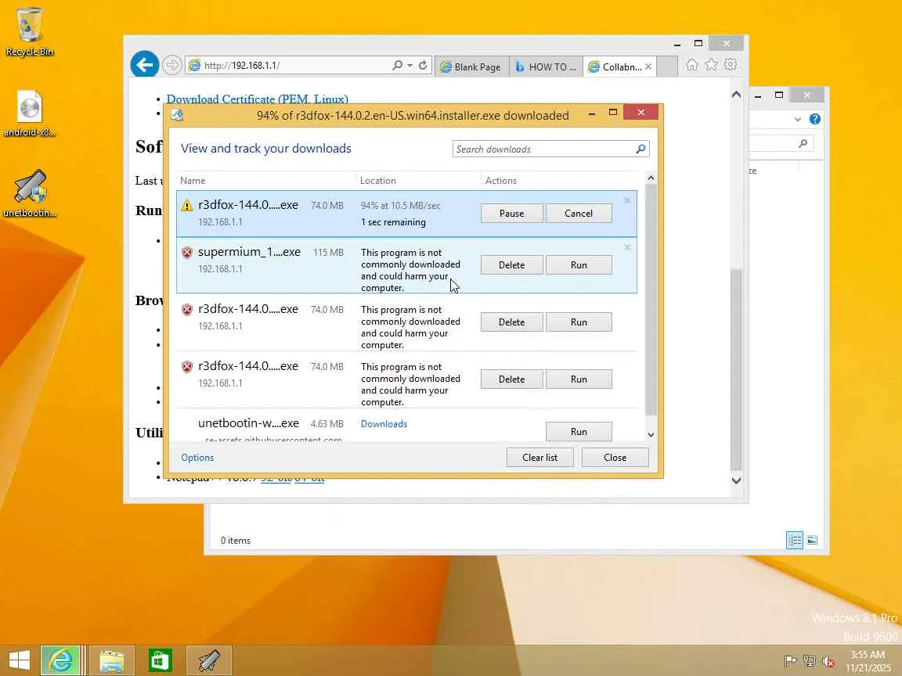Open the Windows Start button
Image resolution: width=902 pixels, height=676 pixels.
(x=19, y=660)
